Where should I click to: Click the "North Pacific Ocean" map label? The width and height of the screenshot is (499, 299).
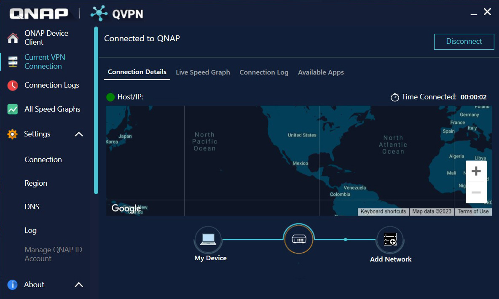205,141
